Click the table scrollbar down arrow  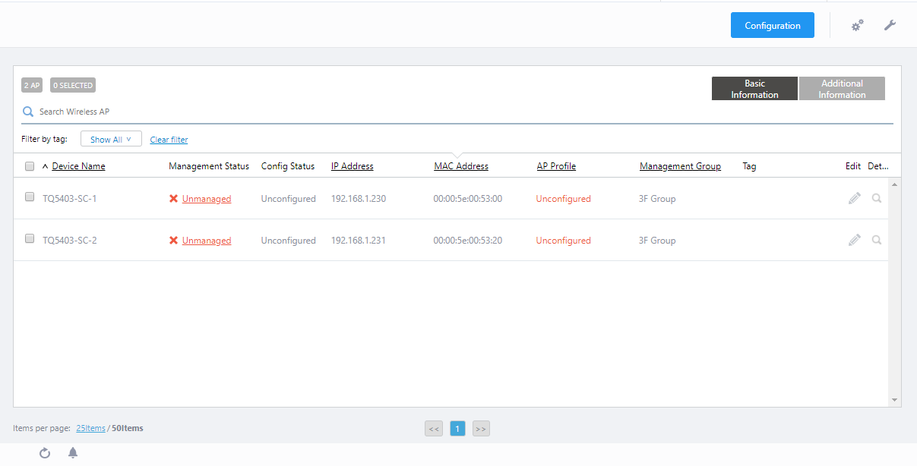tap(894, 400)
